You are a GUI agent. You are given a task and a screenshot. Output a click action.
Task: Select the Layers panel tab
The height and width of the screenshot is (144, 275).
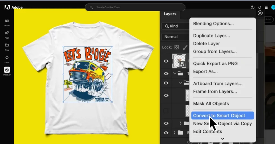(x=170, y=14)
